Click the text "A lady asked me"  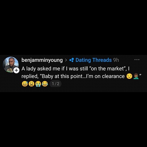coord(36,69)
